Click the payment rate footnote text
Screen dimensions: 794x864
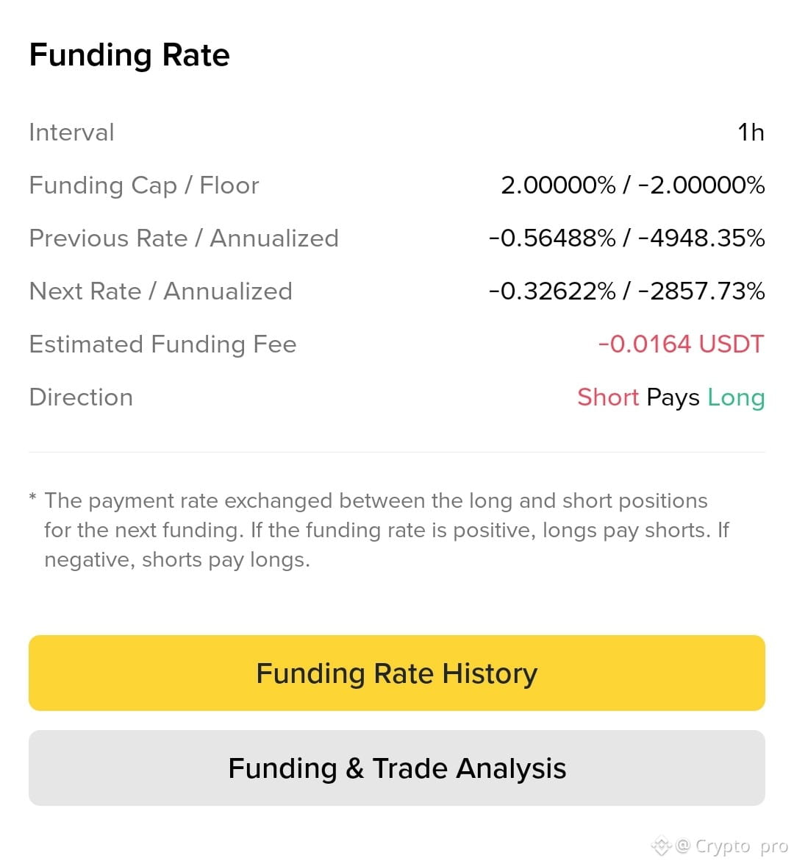(x=387, y=530)
